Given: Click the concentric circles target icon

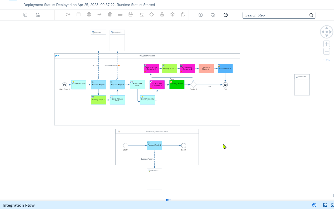Looking at the screenshot, I should click(89, 15).
